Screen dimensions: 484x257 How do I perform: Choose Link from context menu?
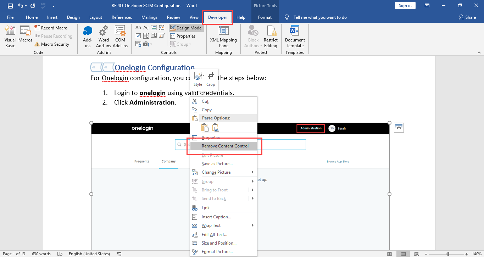[223, 208]
